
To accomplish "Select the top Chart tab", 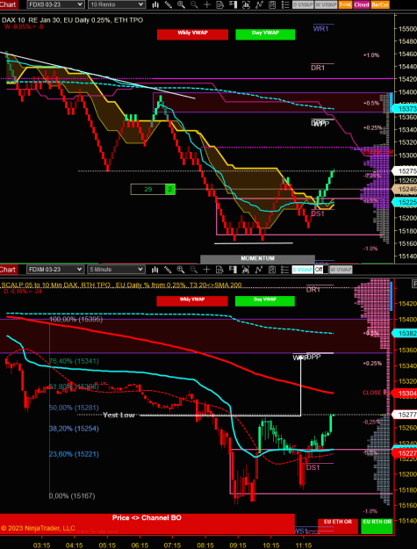I will coord(9,4).
